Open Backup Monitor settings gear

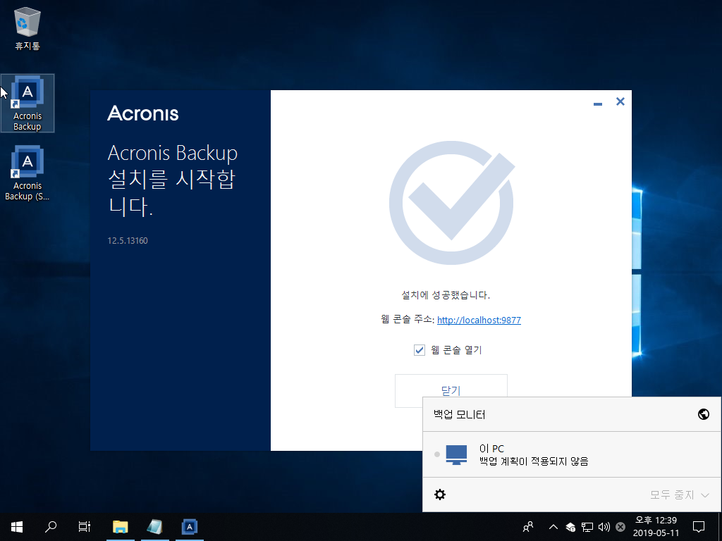coord(440,495)
